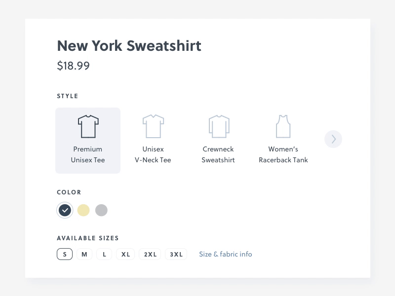Toggle the checked dark color option

point(65,210)
